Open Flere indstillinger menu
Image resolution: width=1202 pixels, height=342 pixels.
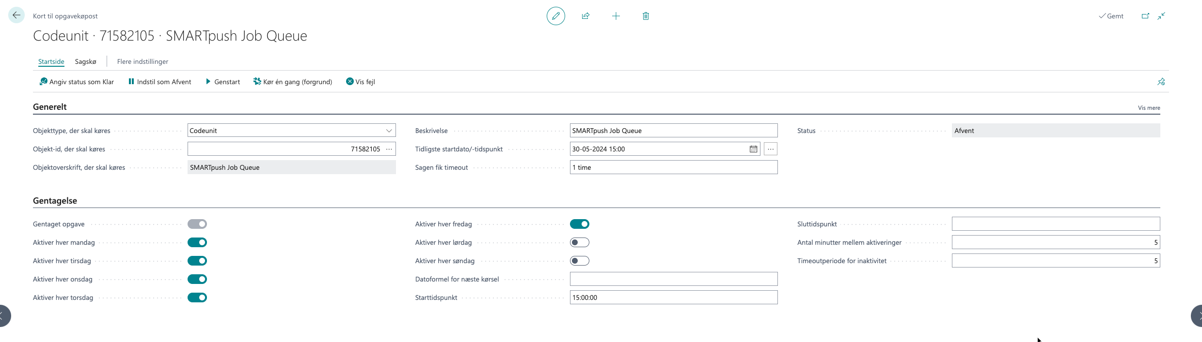[x=142, y=61]
